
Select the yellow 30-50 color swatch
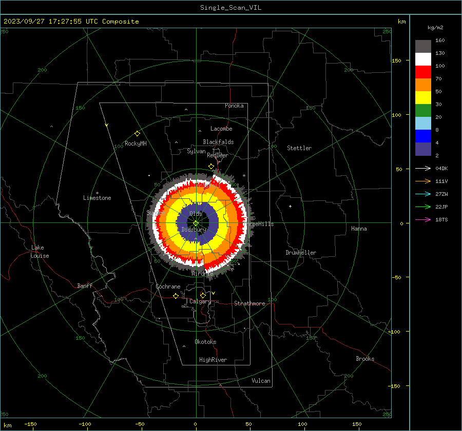423,98
